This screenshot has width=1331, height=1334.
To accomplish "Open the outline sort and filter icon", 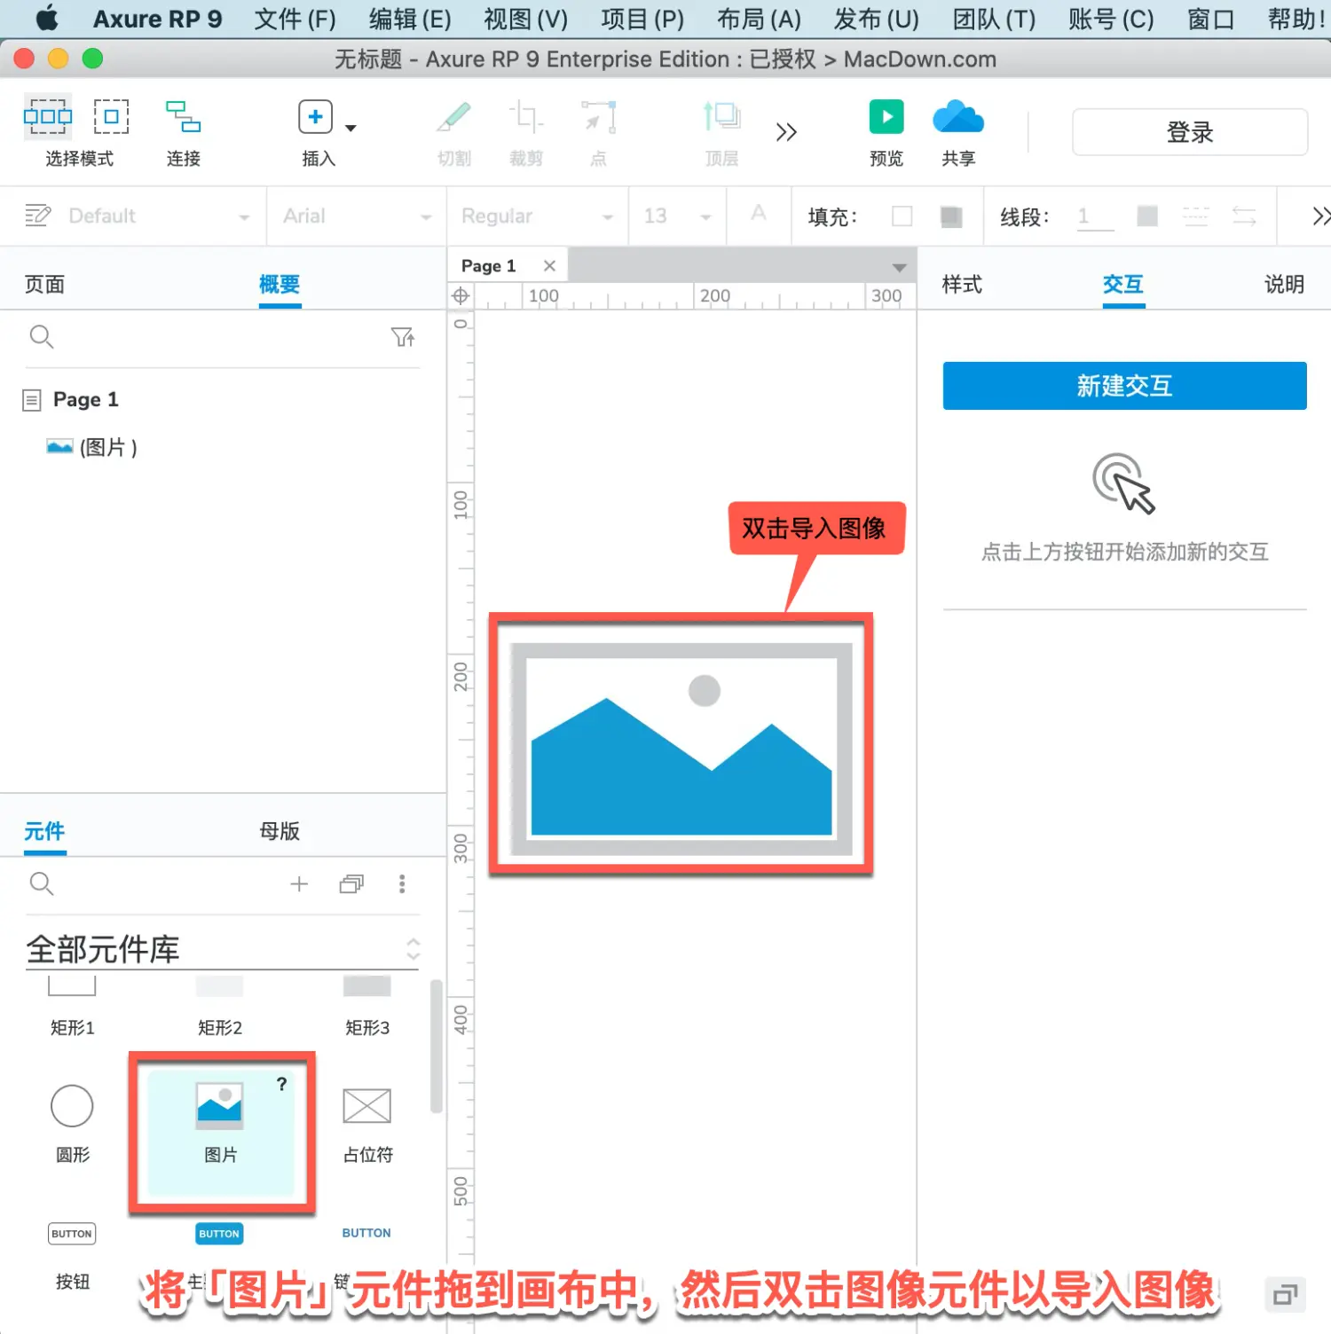I will click(403, 337).
